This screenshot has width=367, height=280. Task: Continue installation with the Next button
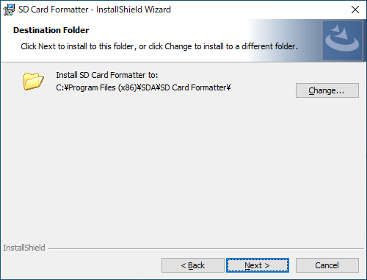click(x=258, y=265)
